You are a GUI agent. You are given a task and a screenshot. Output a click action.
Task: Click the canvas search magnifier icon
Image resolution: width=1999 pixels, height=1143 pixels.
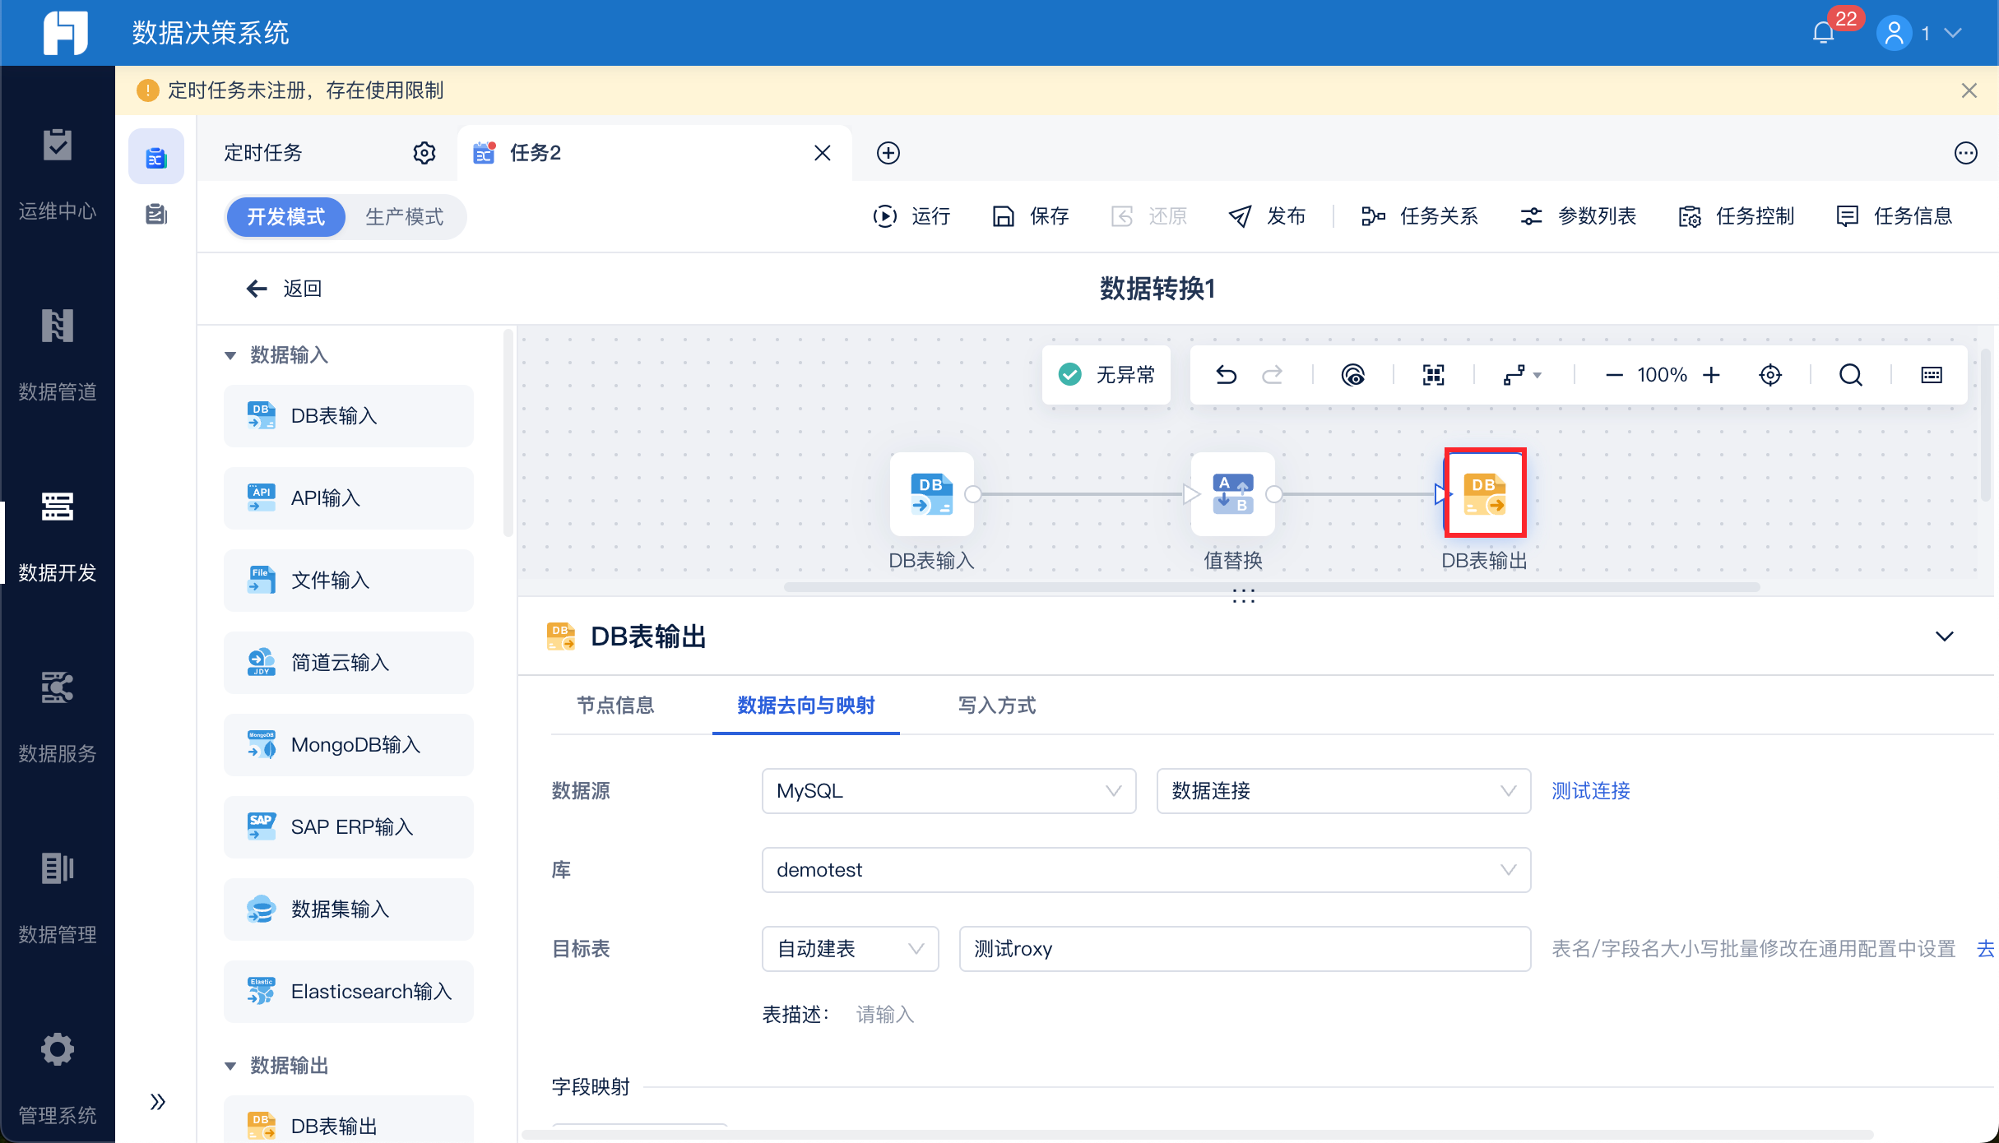coord(1850,375)
